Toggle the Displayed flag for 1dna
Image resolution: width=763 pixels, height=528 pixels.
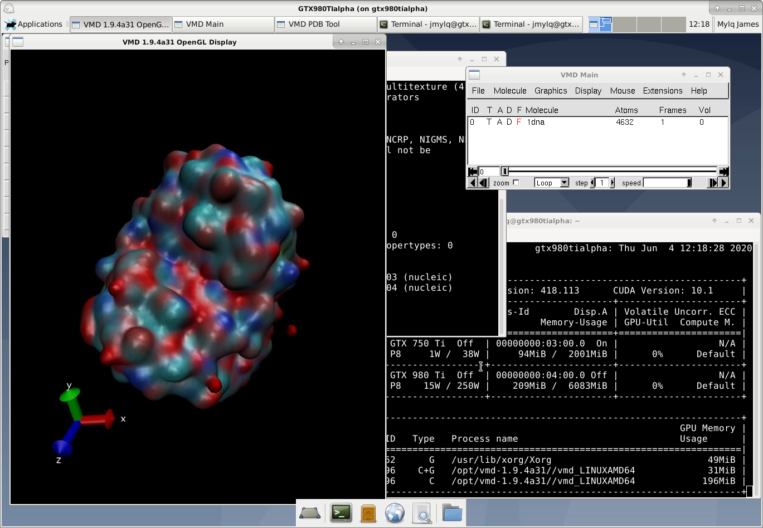(x=509, y=122)
